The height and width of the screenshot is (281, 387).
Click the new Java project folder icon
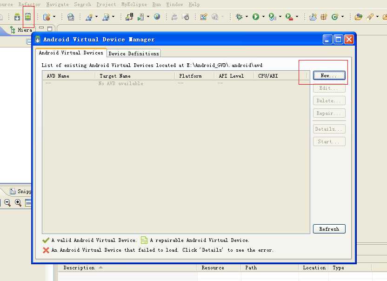coord(313,17)
